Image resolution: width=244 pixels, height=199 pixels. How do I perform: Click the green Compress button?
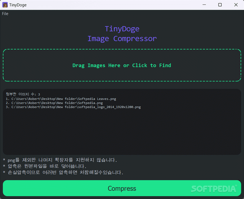click(122, 188)
